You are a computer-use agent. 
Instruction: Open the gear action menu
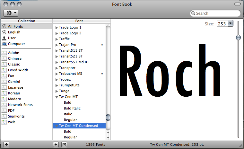[x=11, y=13]
